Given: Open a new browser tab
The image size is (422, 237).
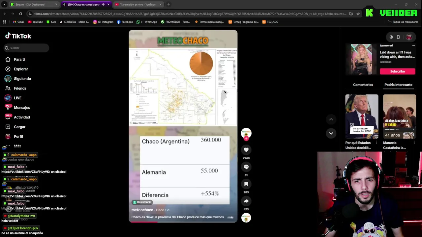Looking at the screenshot, I should click(x=168, y=5).
